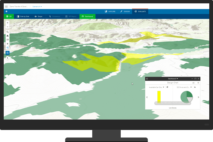
Task: Minimize the Dashboard panel
Action: [x=192, y=79]
